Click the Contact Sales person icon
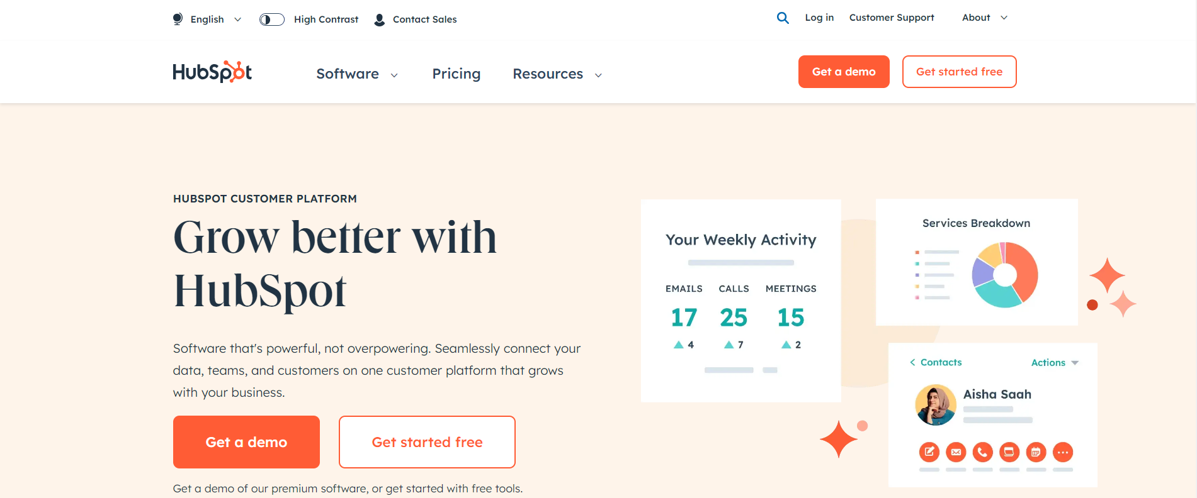The height and width of the screenshot is (498, 1197). 379,19
